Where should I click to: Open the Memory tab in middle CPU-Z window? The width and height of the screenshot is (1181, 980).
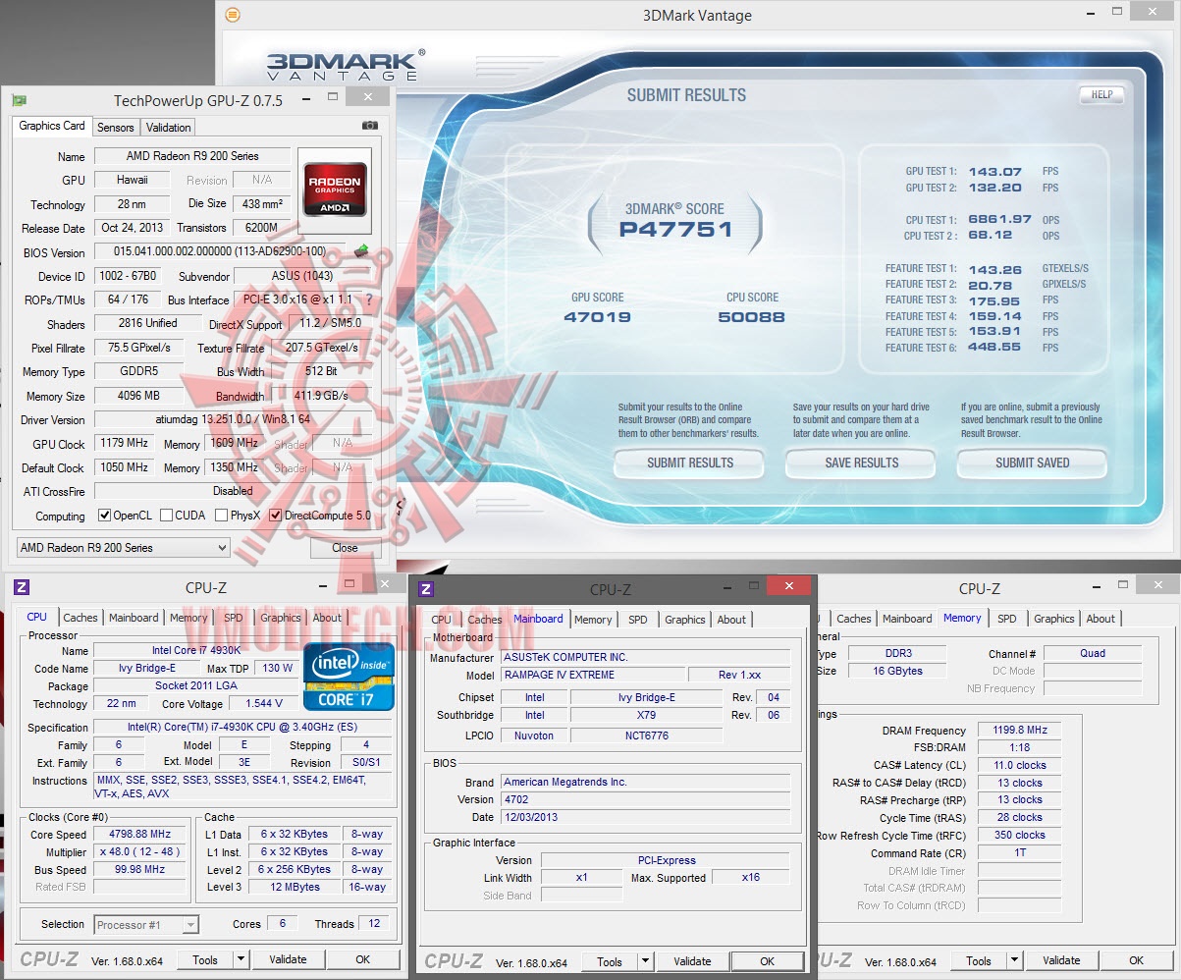click(593, 620)
